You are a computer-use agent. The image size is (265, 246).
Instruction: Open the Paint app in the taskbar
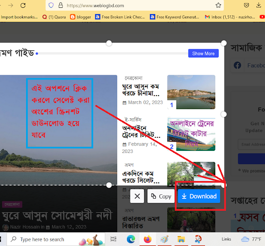164,239
